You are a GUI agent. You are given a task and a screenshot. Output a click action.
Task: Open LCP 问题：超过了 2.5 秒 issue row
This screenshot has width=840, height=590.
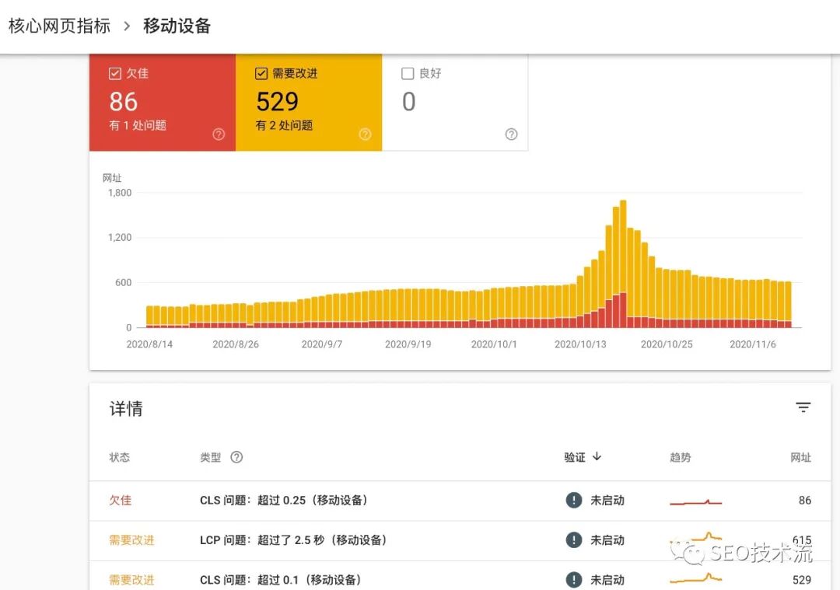[293, 540]
